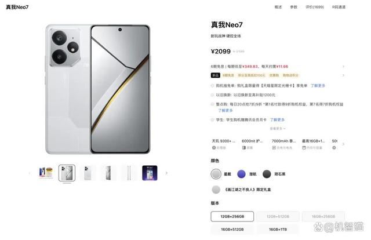Click the camera spec gear icon

coord(334,148)
